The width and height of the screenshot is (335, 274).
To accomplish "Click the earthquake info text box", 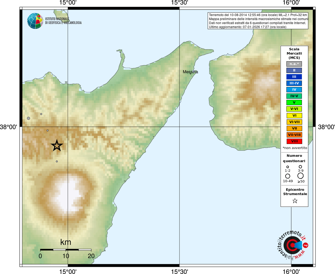I will click(x=258, y=21).
